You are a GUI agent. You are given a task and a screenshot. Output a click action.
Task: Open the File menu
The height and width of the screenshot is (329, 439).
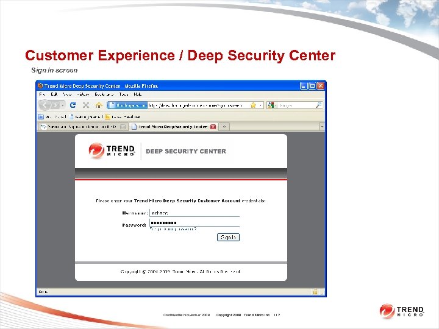pyautogui.click(x=42, y=94)
